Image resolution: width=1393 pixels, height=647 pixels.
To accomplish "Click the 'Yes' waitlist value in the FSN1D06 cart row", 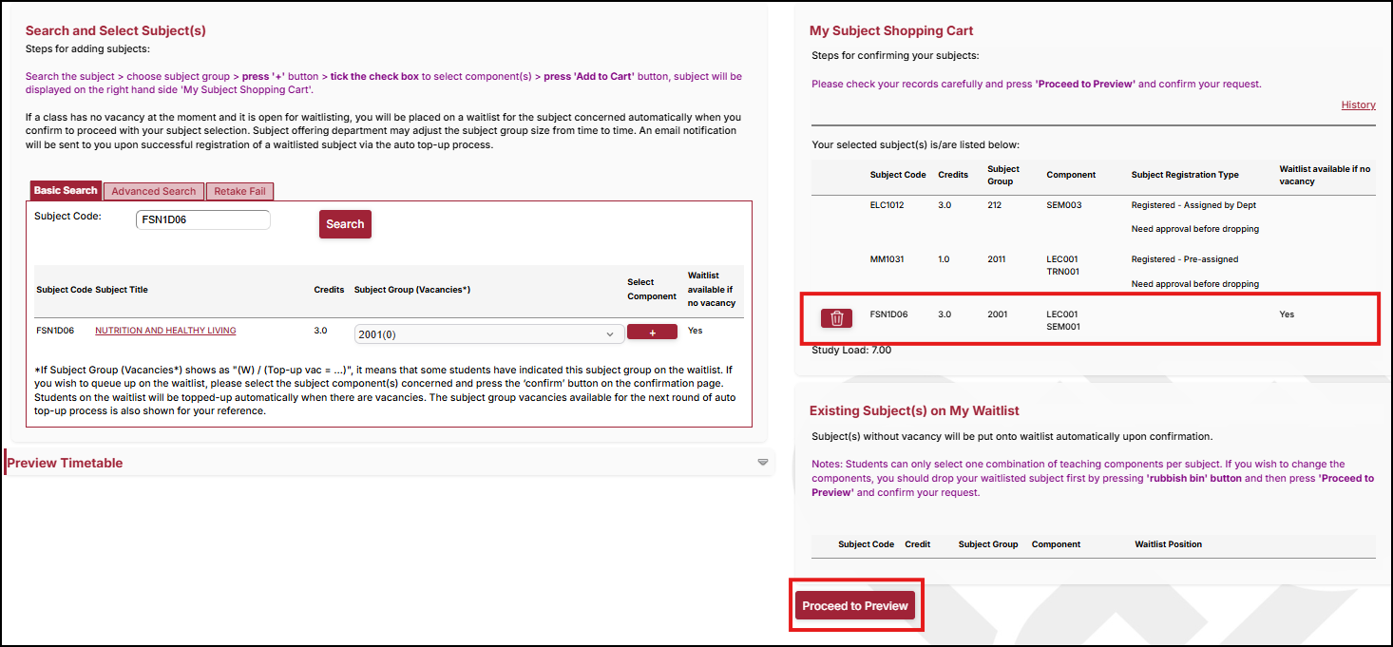I will 1287,314.
